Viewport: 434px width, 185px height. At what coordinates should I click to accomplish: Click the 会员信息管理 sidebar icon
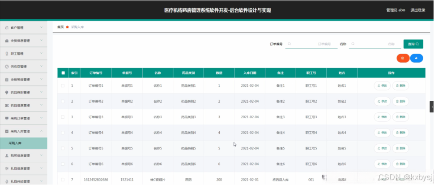7,41
